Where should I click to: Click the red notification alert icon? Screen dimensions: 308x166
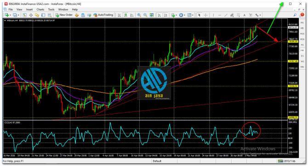point(302,15)
